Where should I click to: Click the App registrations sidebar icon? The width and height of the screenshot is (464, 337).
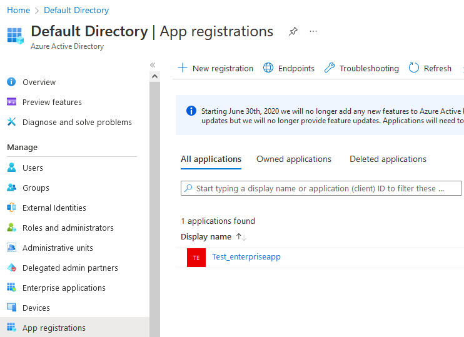(11, 327)
